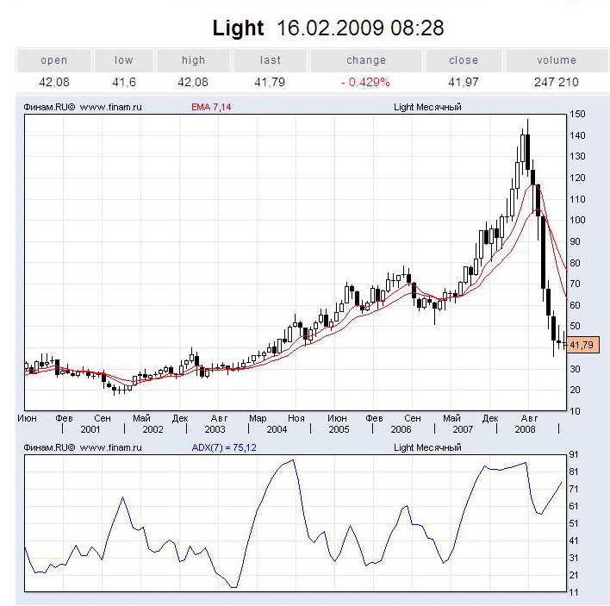
Task: Click the 'low' column header
Action: [125, 60]
